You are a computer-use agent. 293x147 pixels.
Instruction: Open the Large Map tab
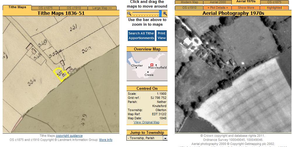[x=102, y=8]
